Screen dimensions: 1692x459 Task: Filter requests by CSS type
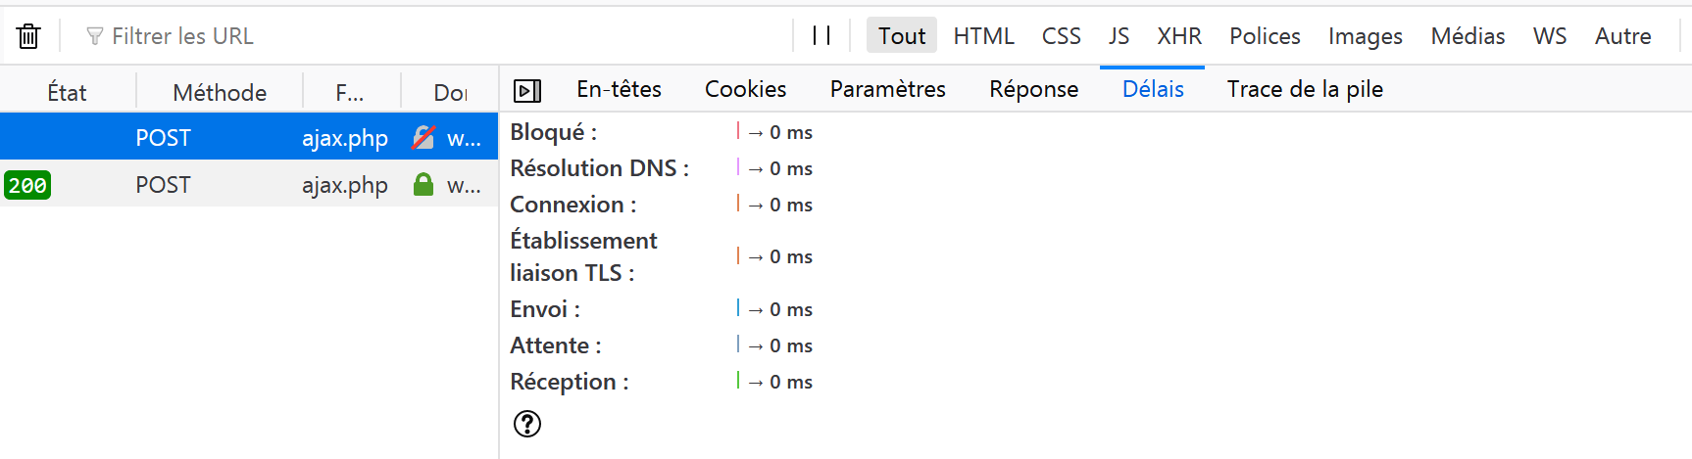pyautogui.click(x=1061, y=36)
